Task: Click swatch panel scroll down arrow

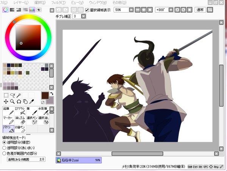Action: tap(51, 87)
